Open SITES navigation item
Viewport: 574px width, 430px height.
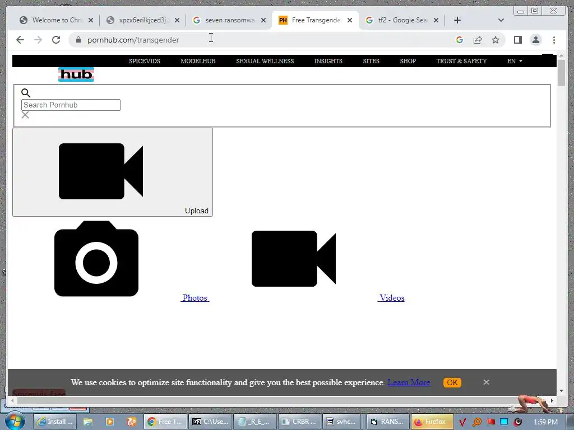point(371,61)
